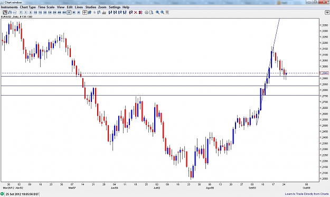Click the red delete-all-lines icon
This screenshot has width=330, height=197.
(140, 13)
